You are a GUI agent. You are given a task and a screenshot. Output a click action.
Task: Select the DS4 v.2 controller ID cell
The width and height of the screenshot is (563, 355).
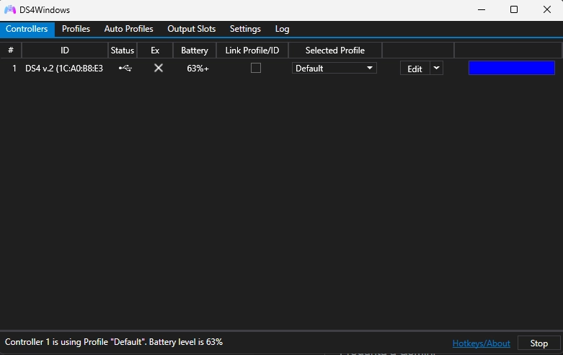coord(64,69)
